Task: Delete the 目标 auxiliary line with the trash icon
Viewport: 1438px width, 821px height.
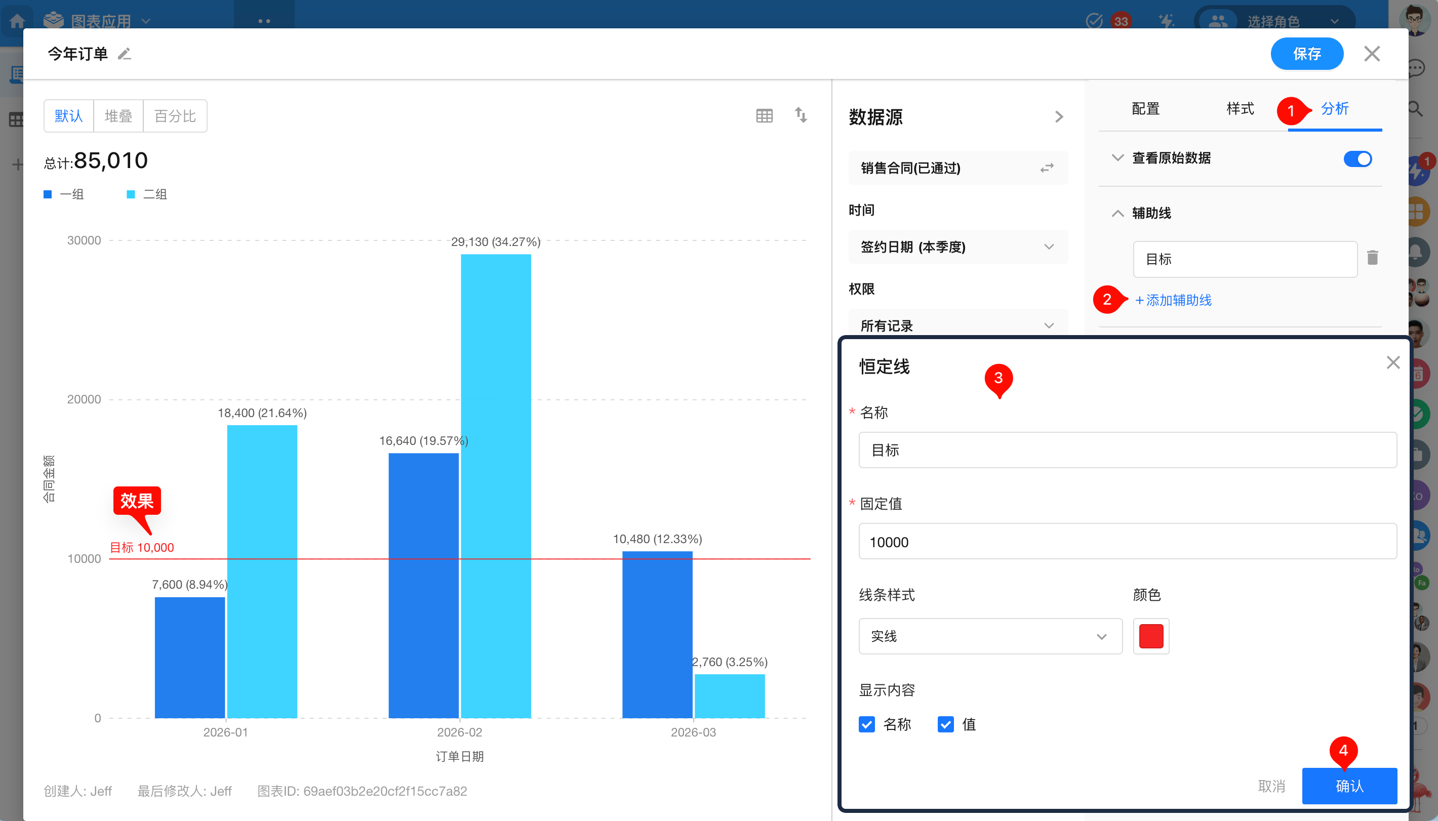Action: tap(1372, 258)
